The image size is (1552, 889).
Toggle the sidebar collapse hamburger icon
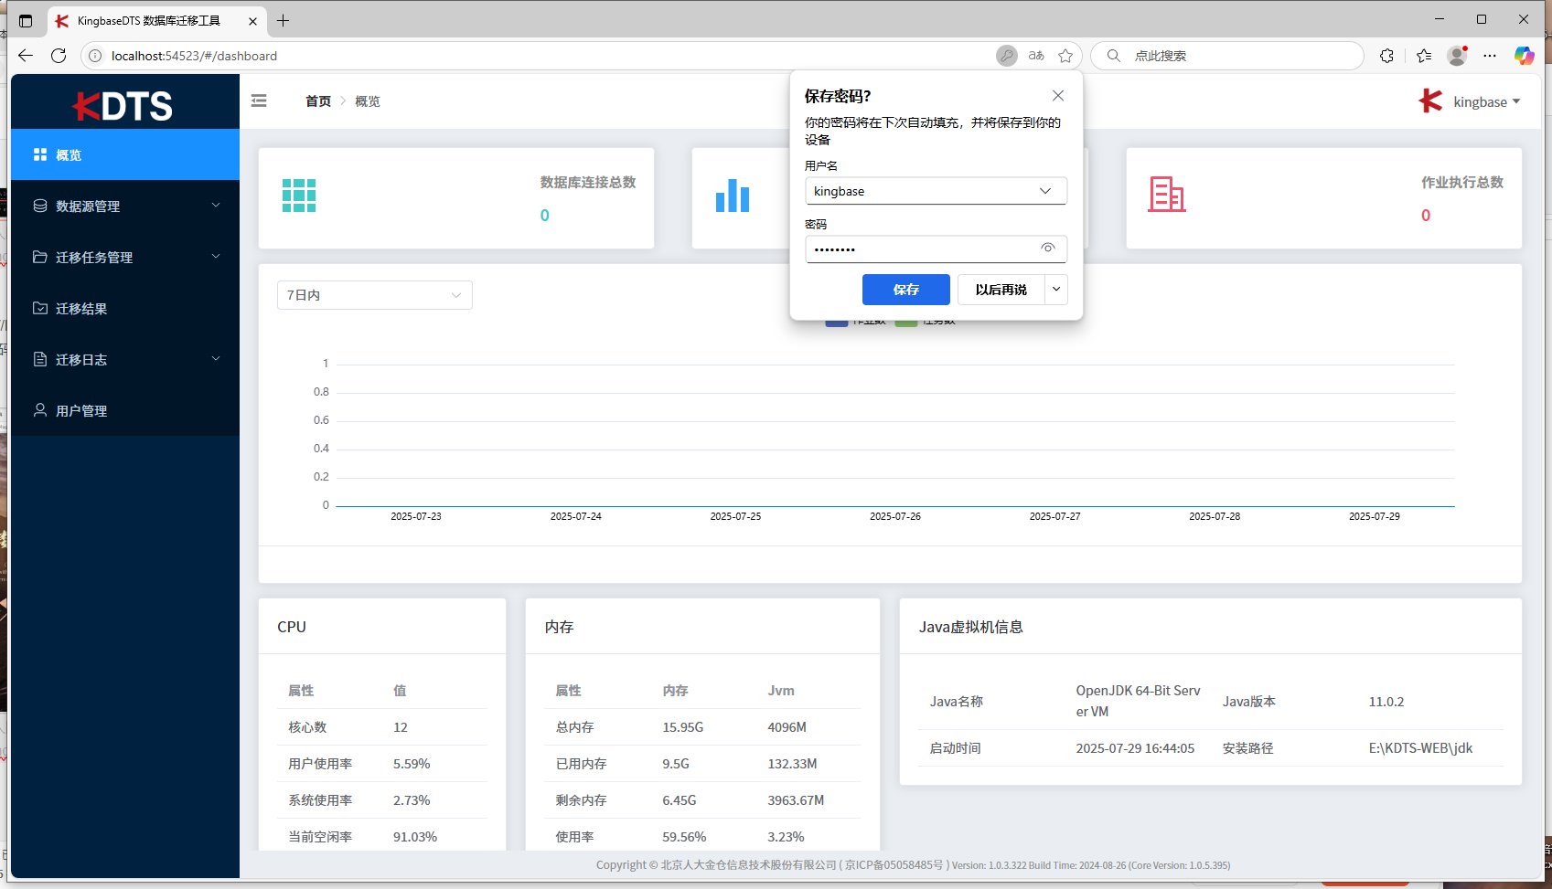(x=259, y=101)
